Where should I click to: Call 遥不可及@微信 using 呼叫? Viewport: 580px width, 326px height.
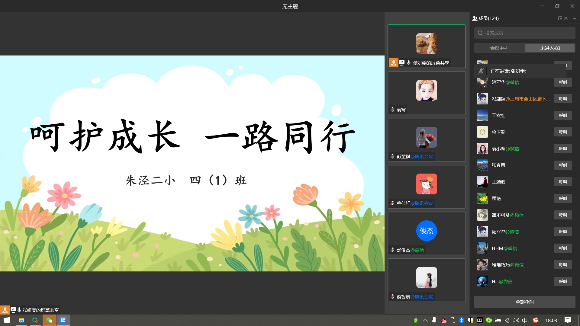[x=563, y=215]
